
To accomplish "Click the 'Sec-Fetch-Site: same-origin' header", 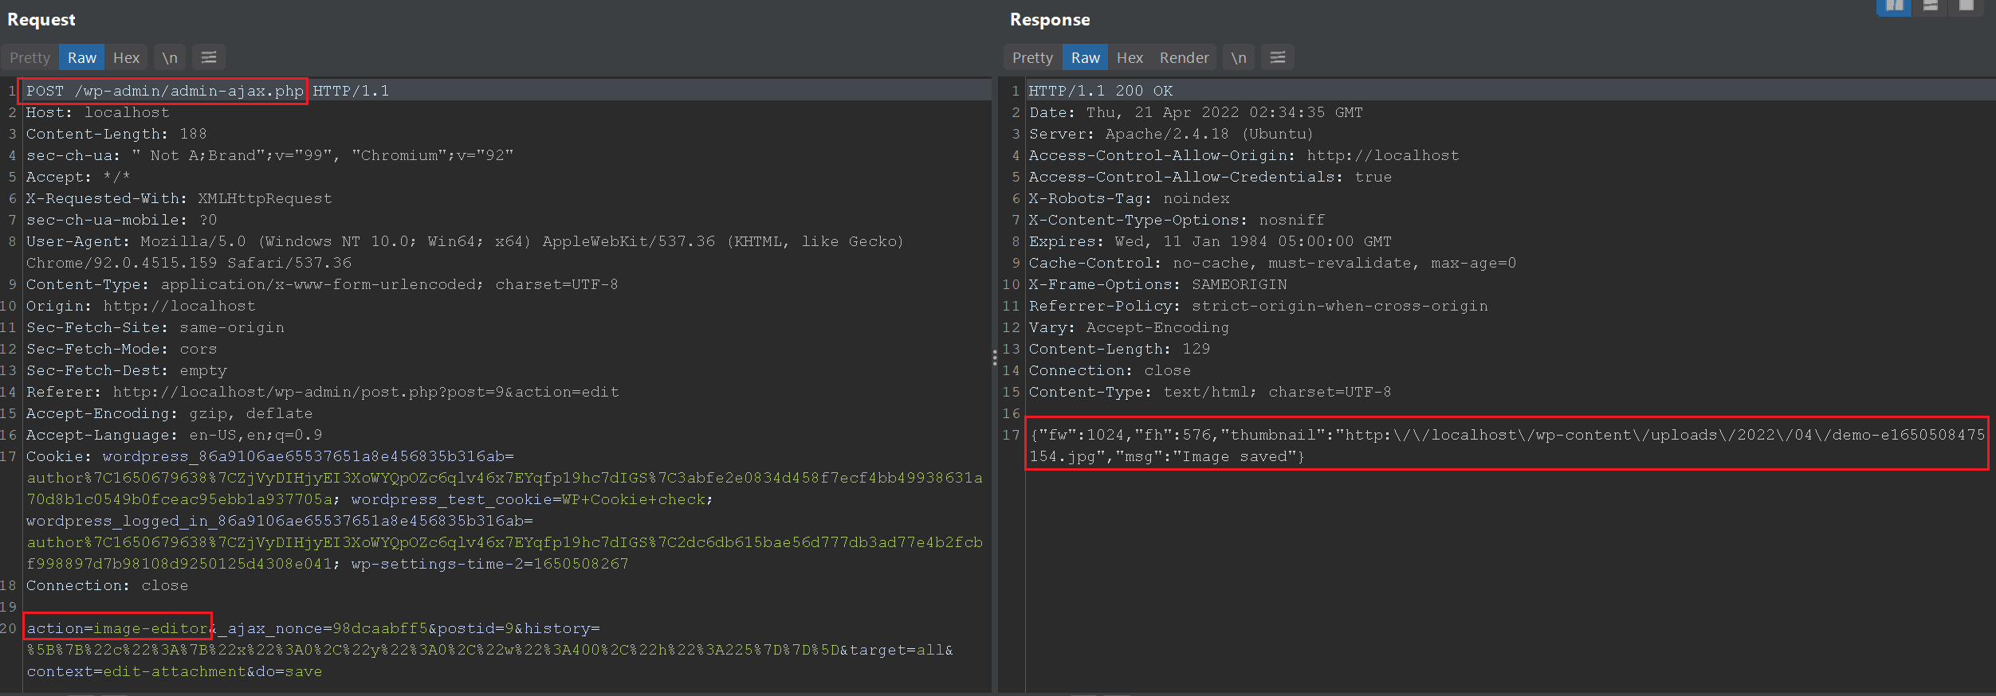I will pyautogui.click(x=155, y=327).
